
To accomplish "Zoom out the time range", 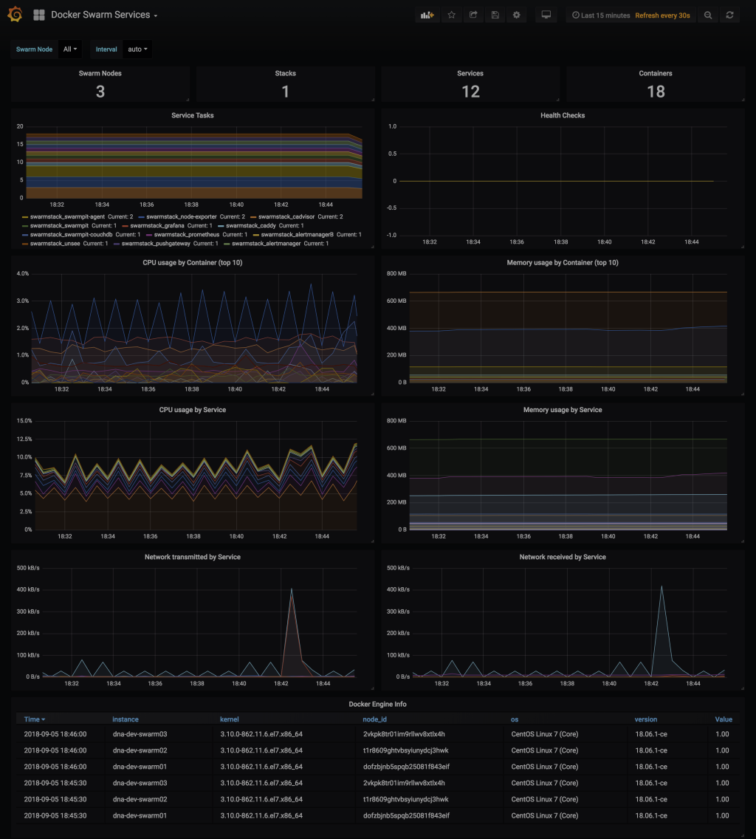I will (708, 15).
